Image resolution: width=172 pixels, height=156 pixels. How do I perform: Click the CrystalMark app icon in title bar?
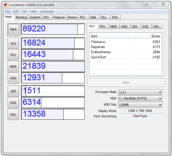coord(5,5)
